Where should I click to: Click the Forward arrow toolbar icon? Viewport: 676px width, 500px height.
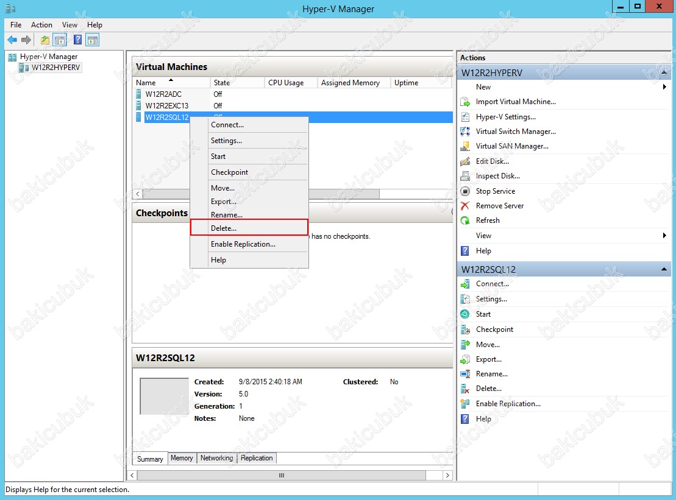coord(26,40)
